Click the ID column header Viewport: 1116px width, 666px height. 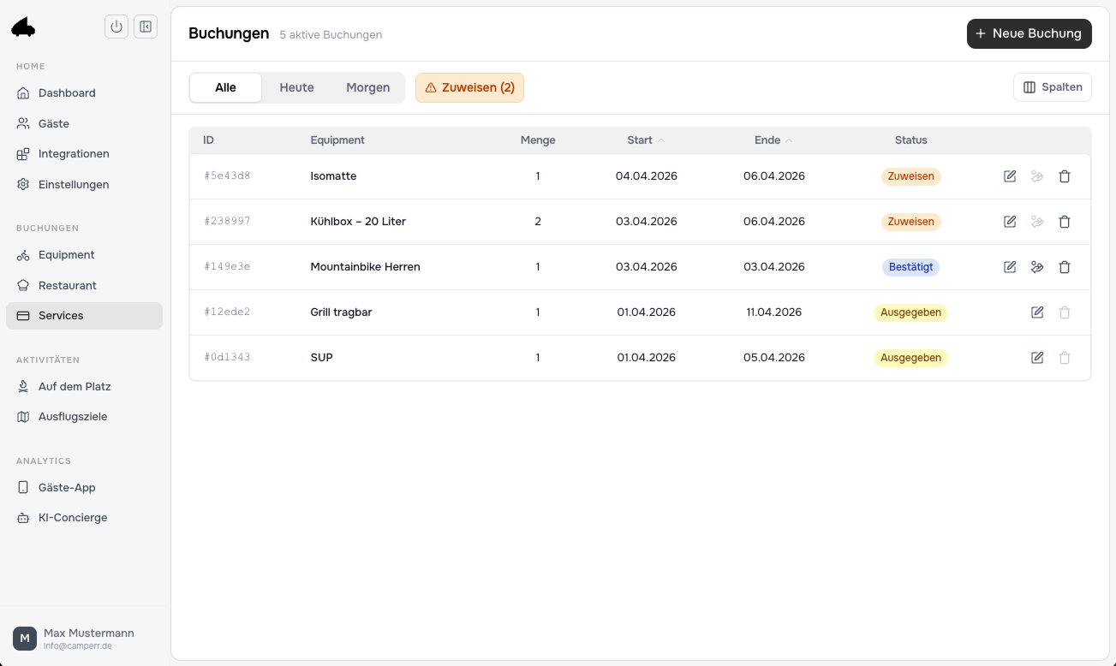(208, 140)
